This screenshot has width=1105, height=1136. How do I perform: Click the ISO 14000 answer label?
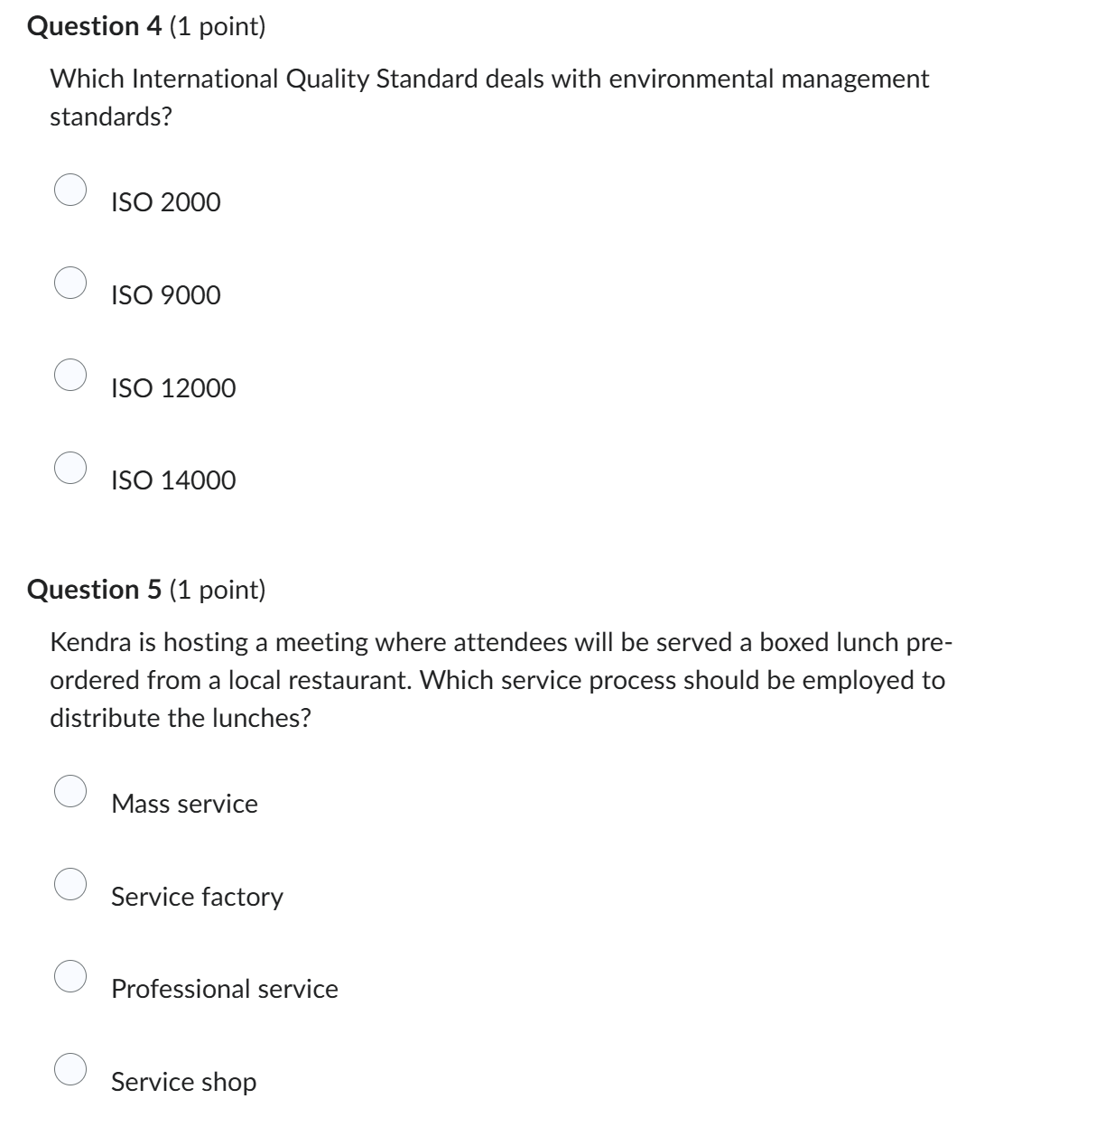pos(173,480)
